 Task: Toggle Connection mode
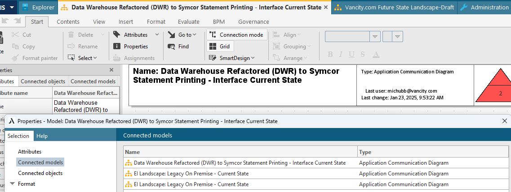[x=237, y=35]
